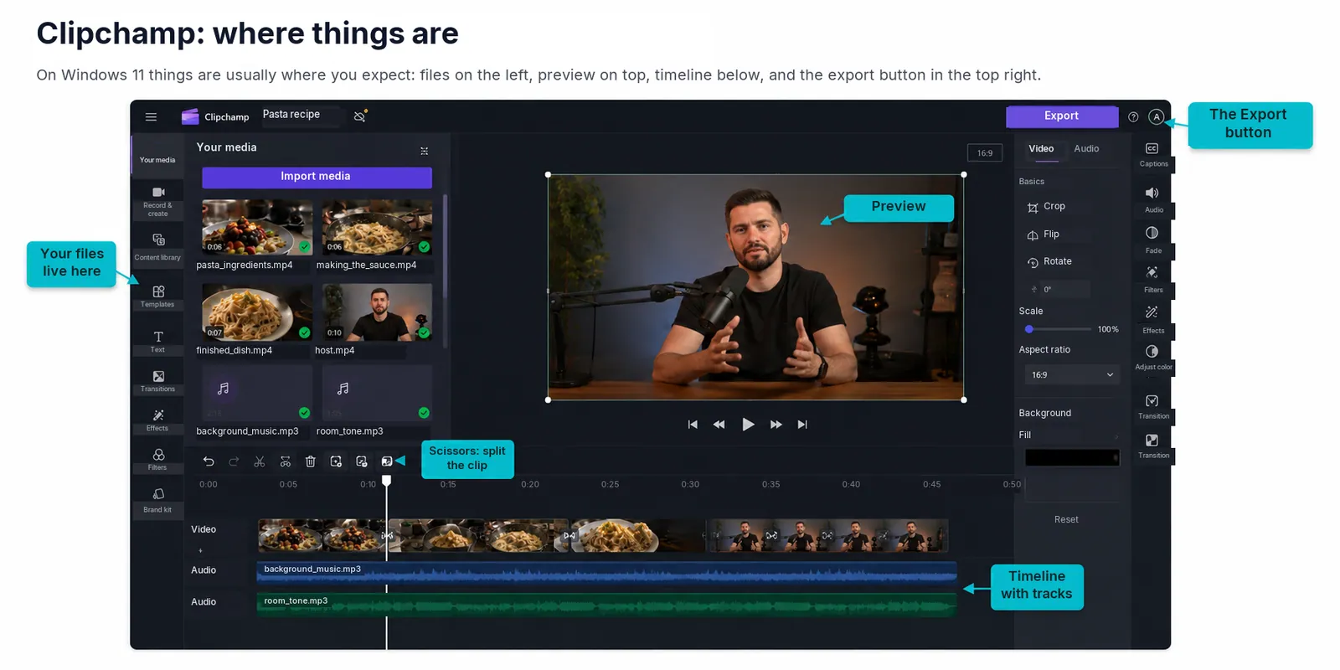Collapse the Your media panel using its header icon
1340x670 pixels.
tap(424, 151)
